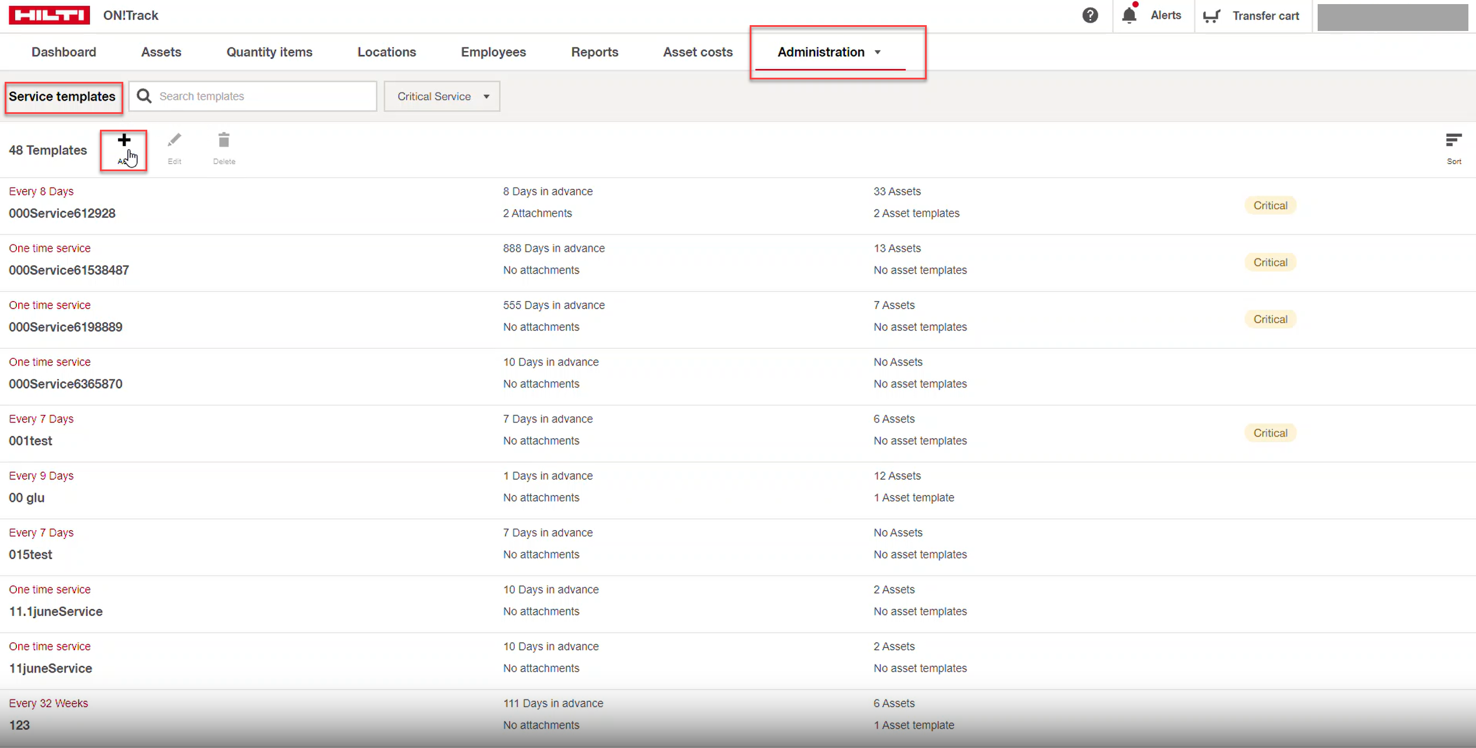Click the Delete trash icon
The image size is (1476, 748).
coord(224,141)
